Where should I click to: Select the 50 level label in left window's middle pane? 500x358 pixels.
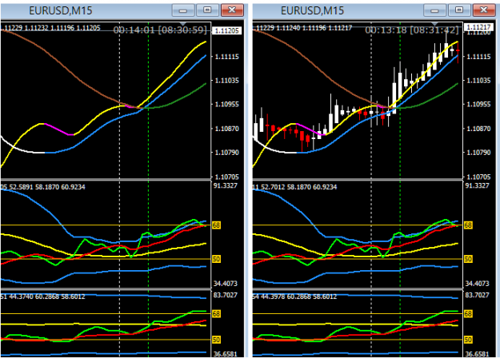(216, 259)
